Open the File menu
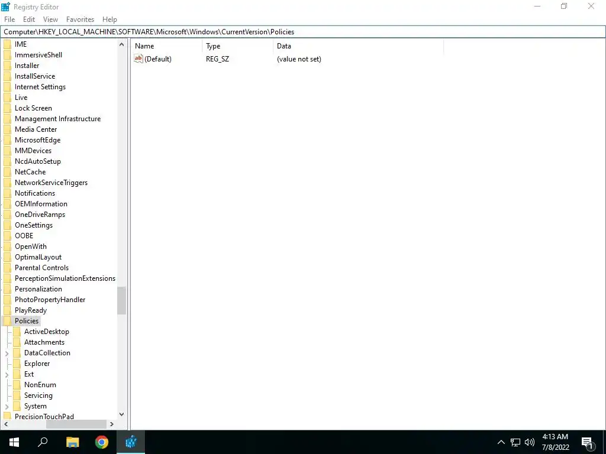Image resolution: width=606 pixels, height=454 pixels. [x=9, y=20]
